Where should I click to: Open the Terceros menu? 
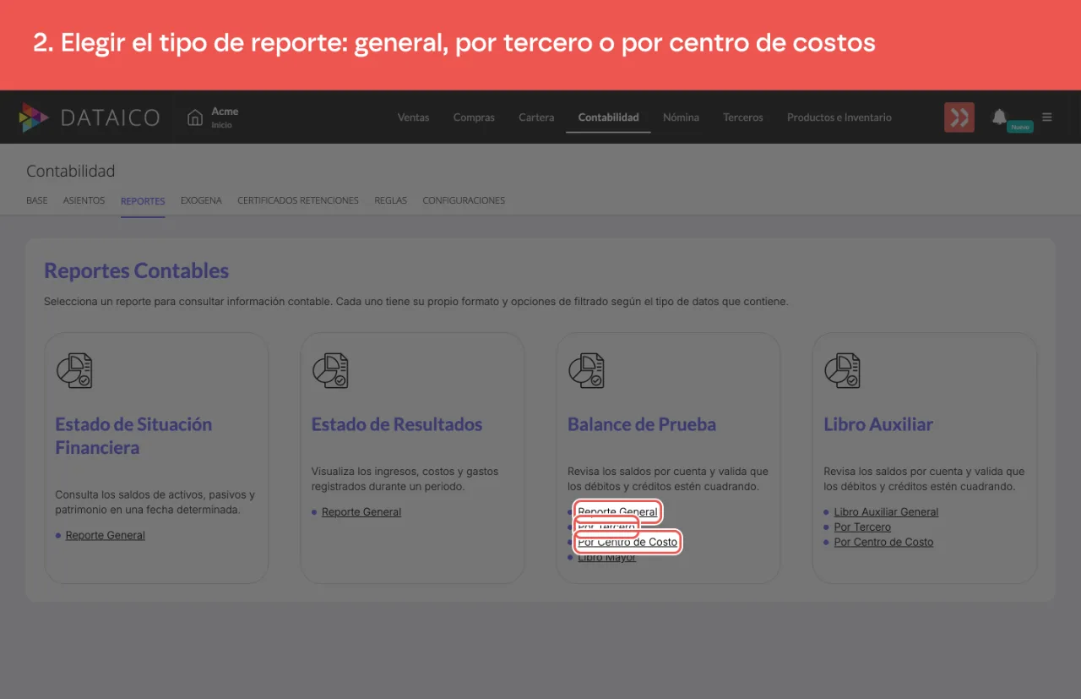click(x=743, y=117)
